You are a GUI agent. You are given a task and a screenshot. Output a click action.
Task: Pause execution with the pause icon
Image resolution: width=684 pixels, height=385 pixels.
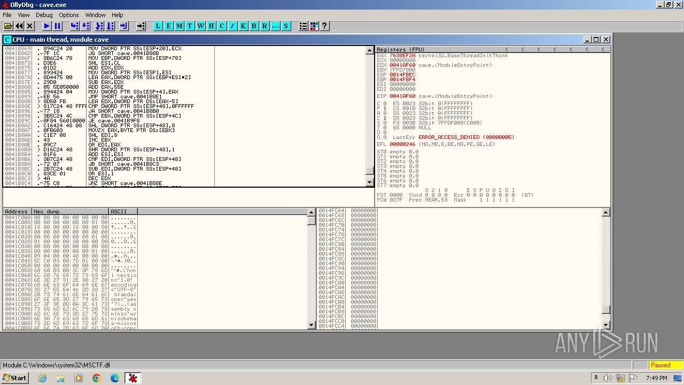(58, 26)
